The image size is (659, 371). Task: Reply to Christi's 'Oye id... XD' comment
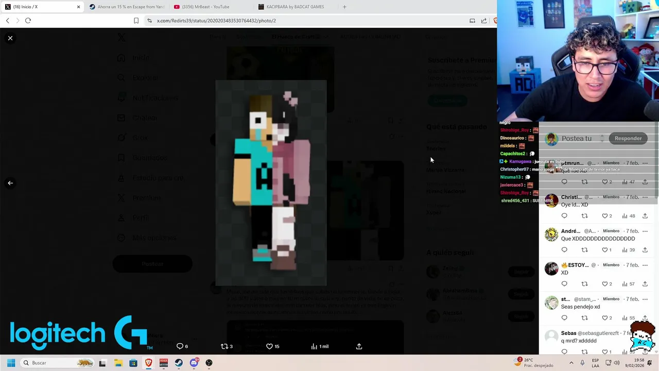[x=564, y=216]
